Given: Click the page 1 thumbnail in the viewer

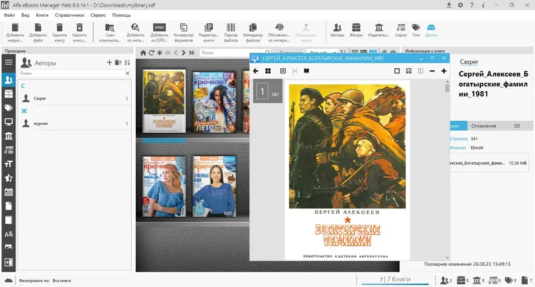Looking at the screenshot, I should pos(268,91).
